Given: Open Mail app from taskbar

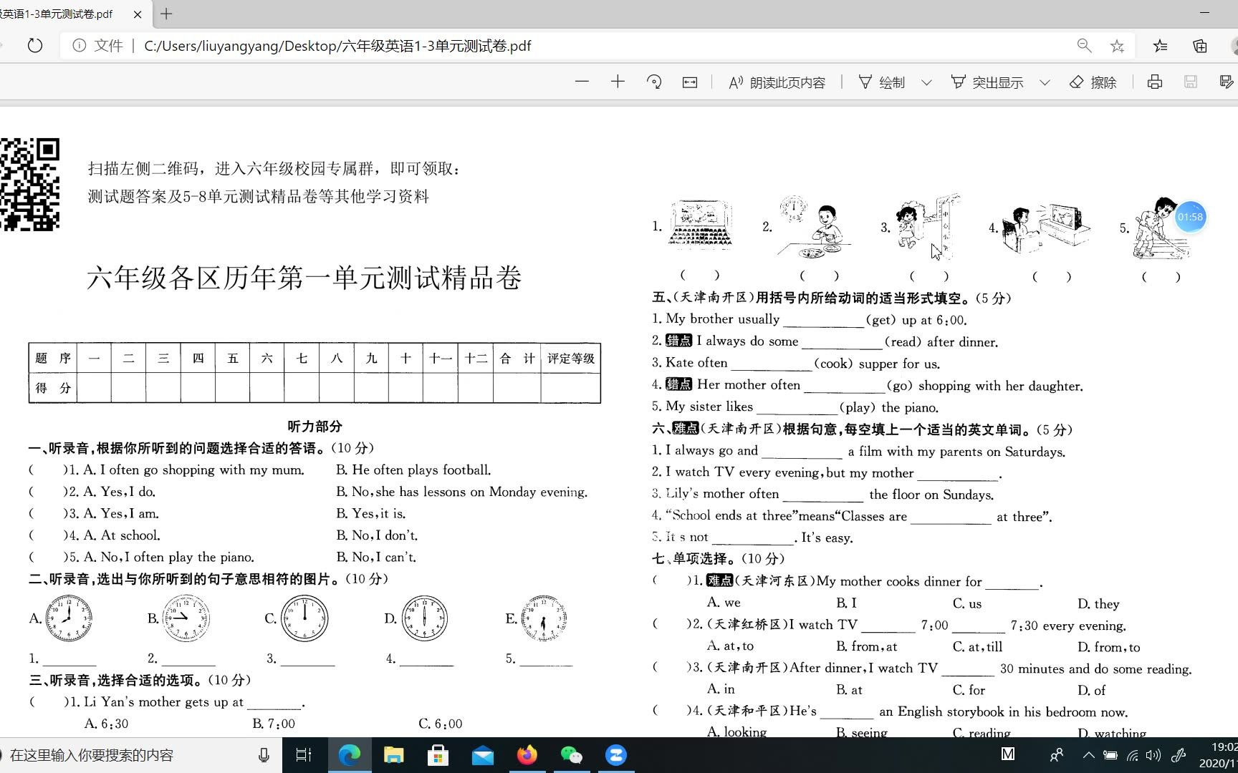Looking at the screenshot, I should point(482,755).
